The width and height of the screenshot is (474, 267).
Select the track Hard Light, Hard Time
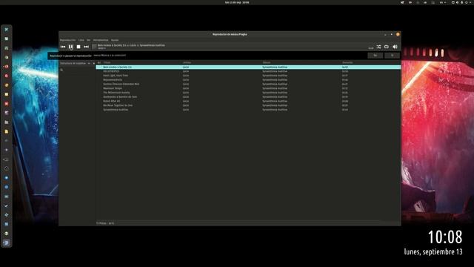tap(116, 76)
